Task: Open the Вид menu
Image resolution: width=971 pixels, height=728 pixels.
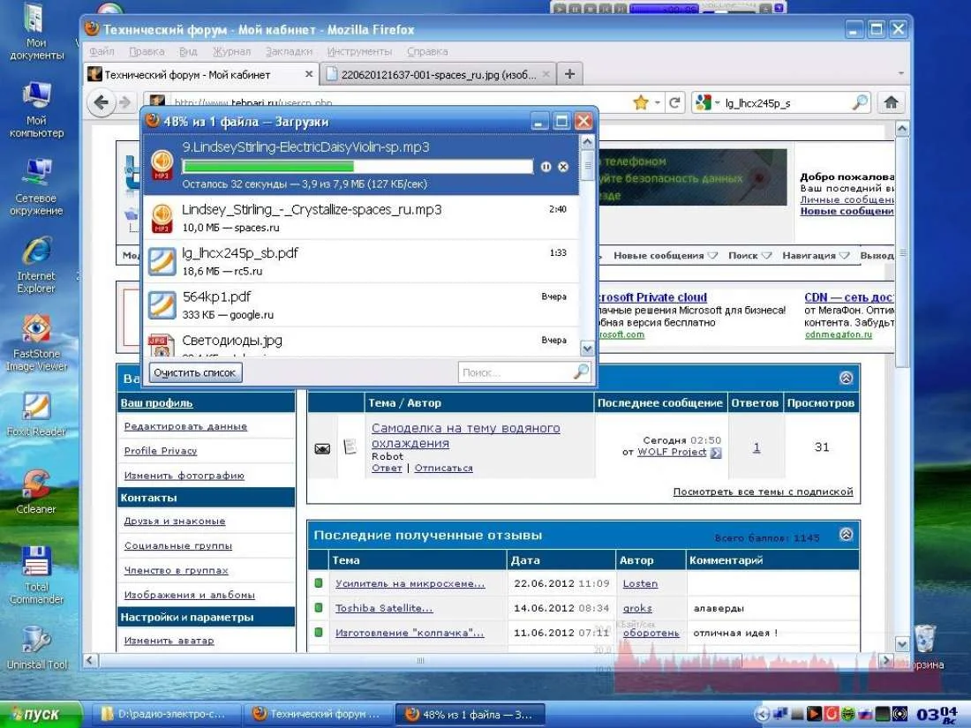Action: pos(188,51)
